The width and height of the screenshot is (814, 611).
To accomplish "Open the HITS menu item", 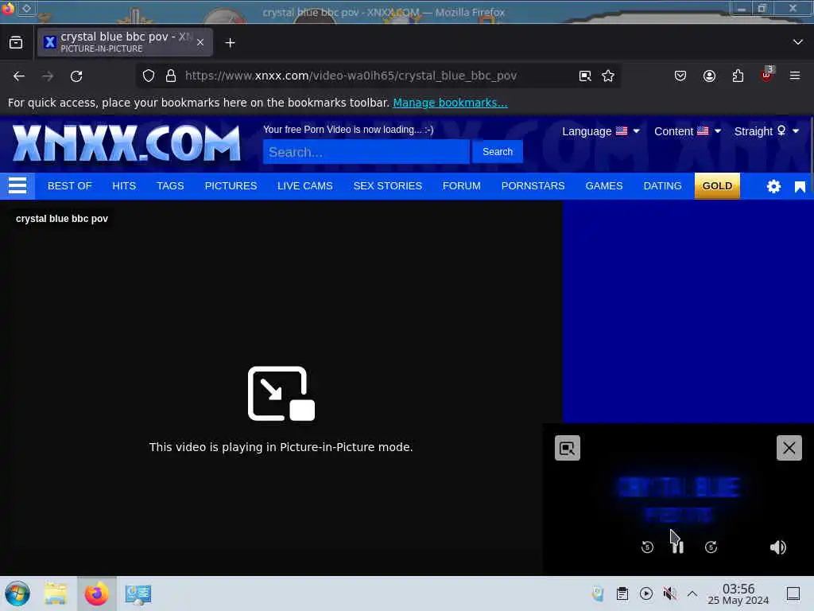I will point(124,186).
